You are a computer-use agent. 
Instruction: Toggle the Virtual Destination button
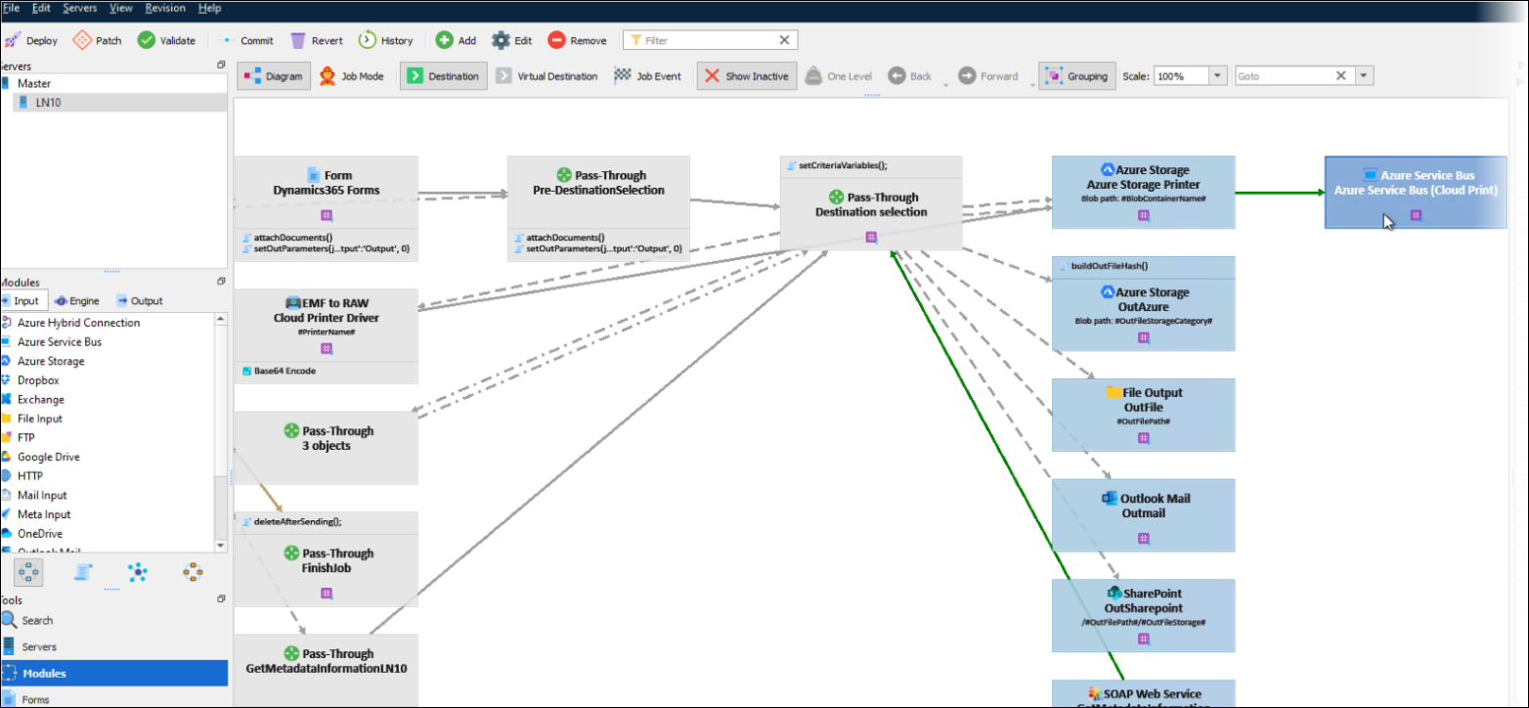click(x=546, y=76)
